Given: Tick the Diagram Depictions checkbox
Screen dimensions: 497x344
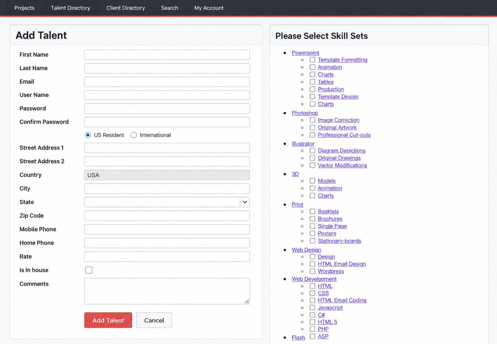Looking at the screenshot, I should pos(312,150).
